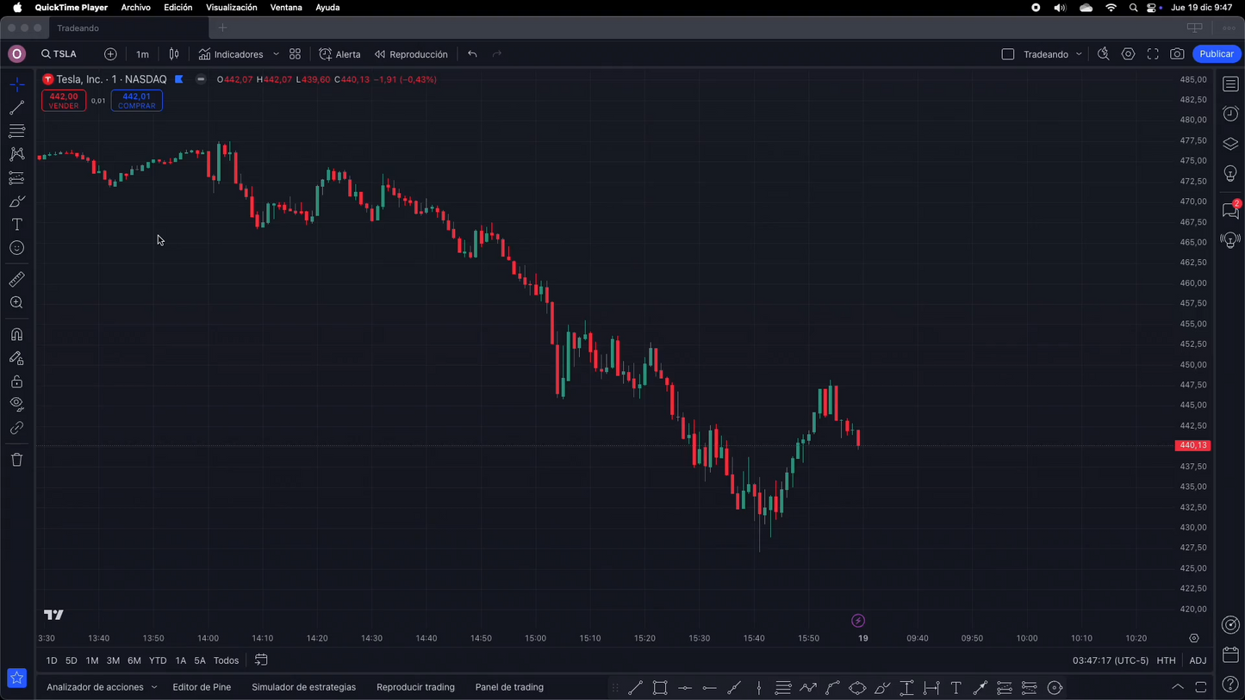Open the Visualización menu in menu bar
This screenshot has height=700, width=1245.
click(x=231, y=7)
